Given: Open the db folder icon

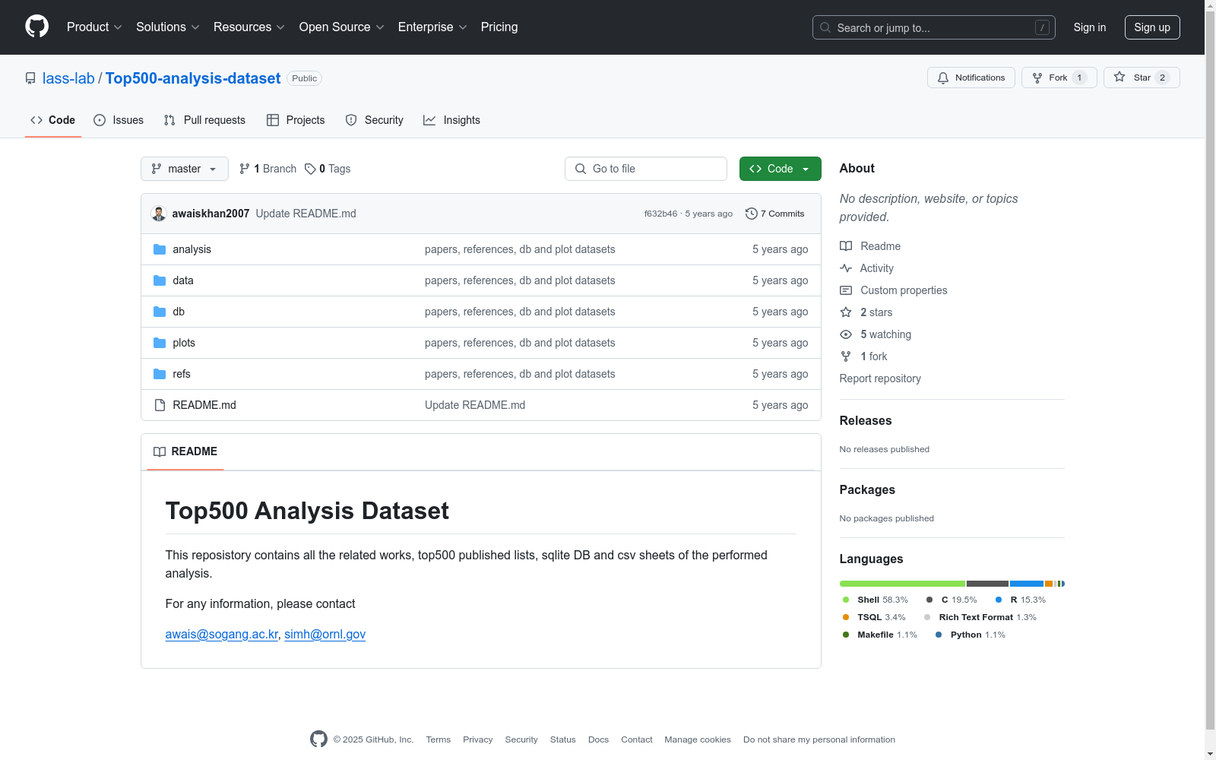Looking at the screenshot, I should click(160, 312).
